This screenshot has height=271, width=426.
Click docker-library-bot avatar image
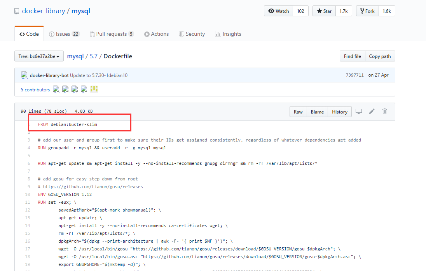[24, 75]
